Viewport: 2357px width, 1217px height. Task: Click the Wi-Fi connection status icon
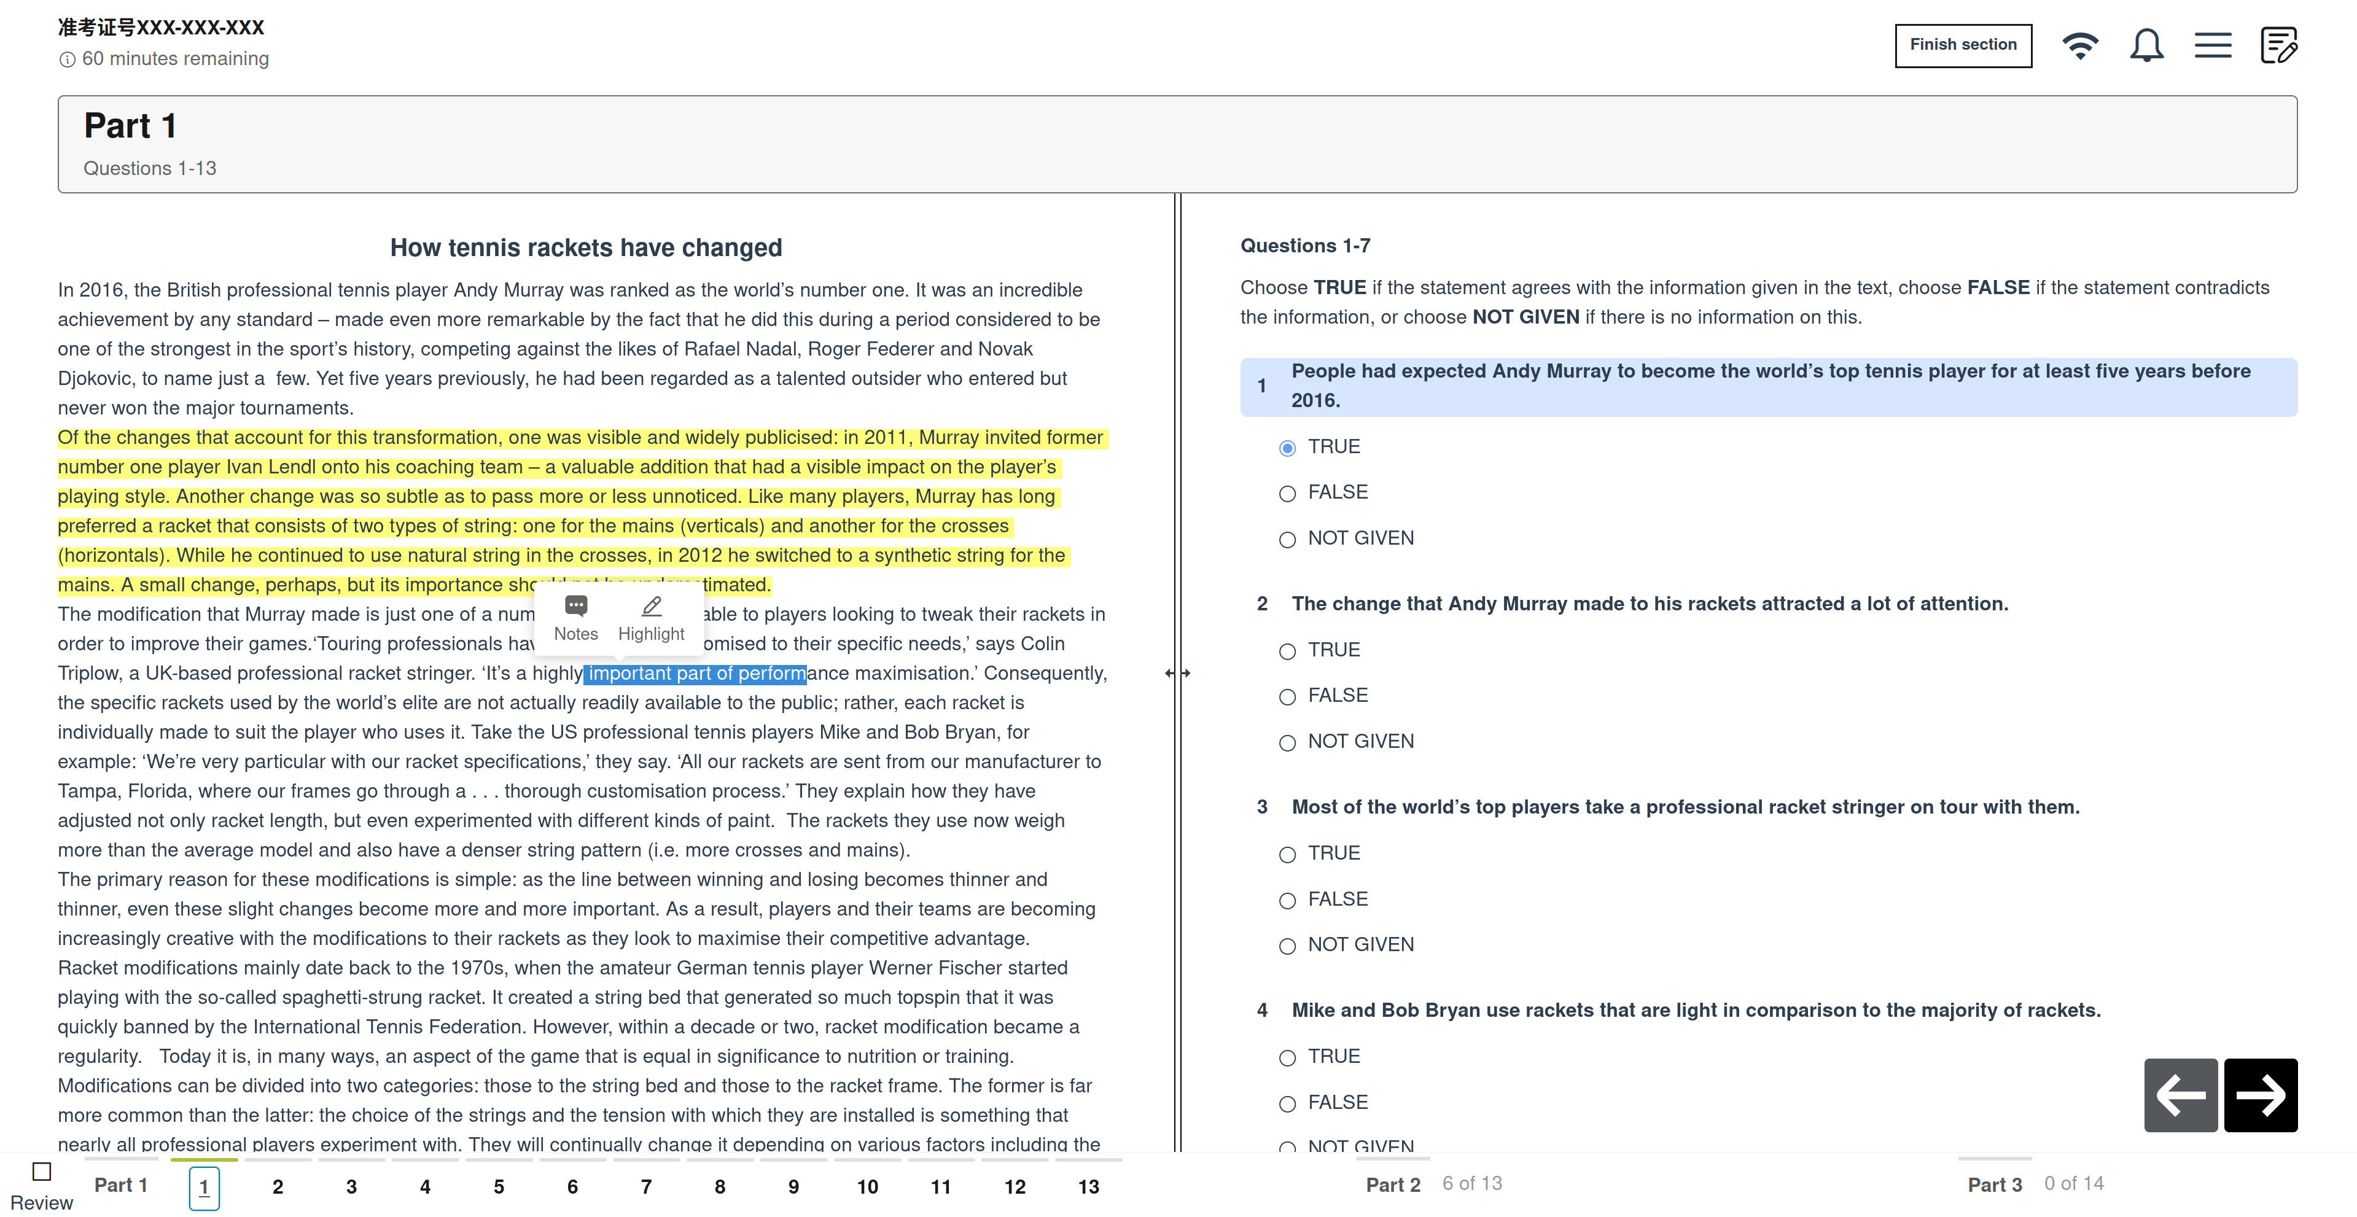coord(2080,46)
